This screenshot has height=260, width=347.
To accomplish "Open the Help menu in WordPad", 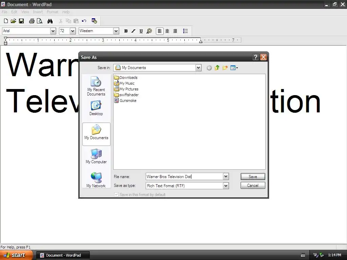I will 66,12.
